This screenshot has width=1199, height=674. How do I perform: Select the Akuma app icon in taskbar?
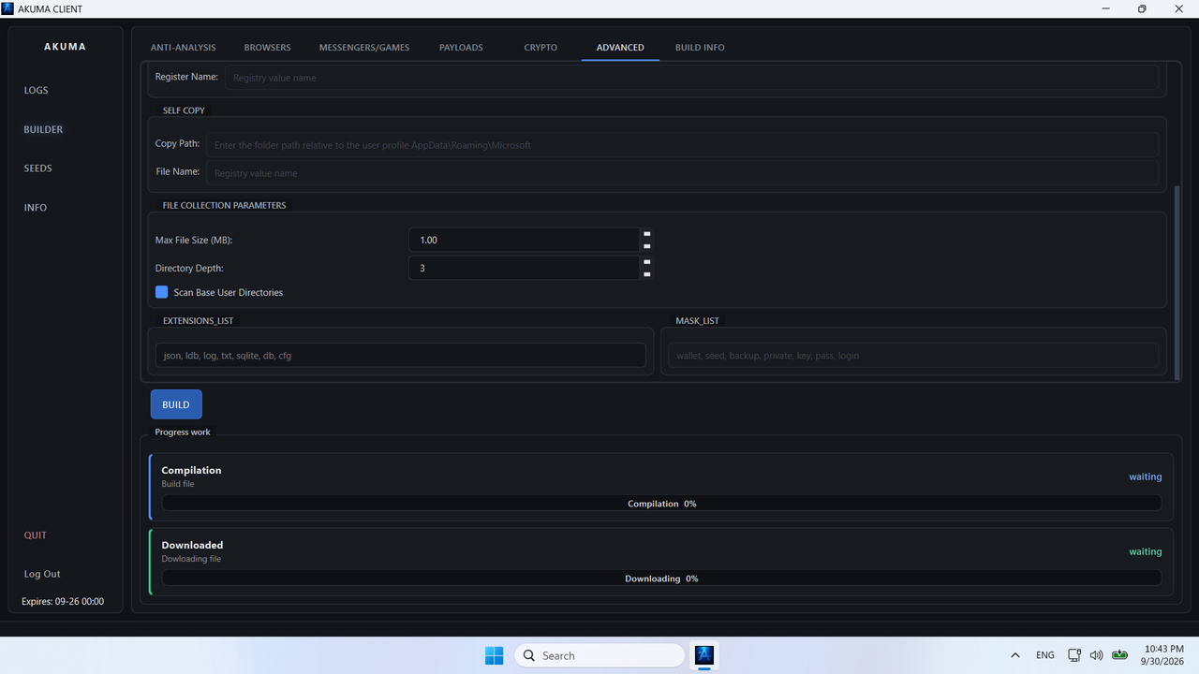tap(704, 655)
